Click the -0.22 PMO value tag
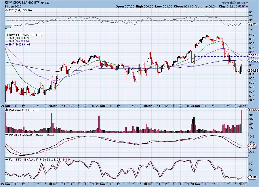The width and height of the screenshot is (259, 187). (252, 148)
